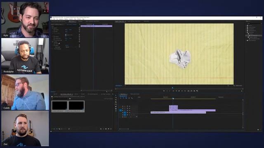This screenshot has width=264, height=148.
Task: Click the New Bin icon in Project panel
Action: click(106, 129)
